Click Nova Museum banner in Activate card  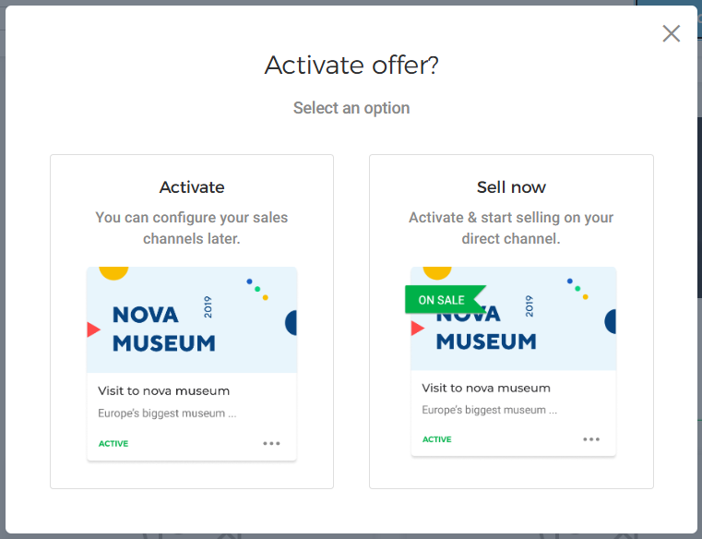pos(192,320)
